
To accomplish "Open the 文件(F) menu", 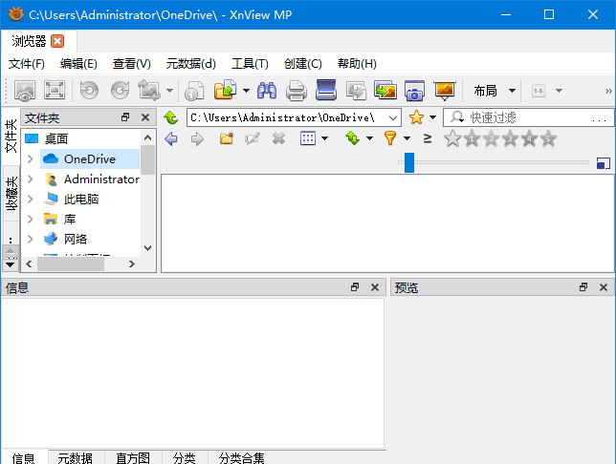I will coord(27,64).
